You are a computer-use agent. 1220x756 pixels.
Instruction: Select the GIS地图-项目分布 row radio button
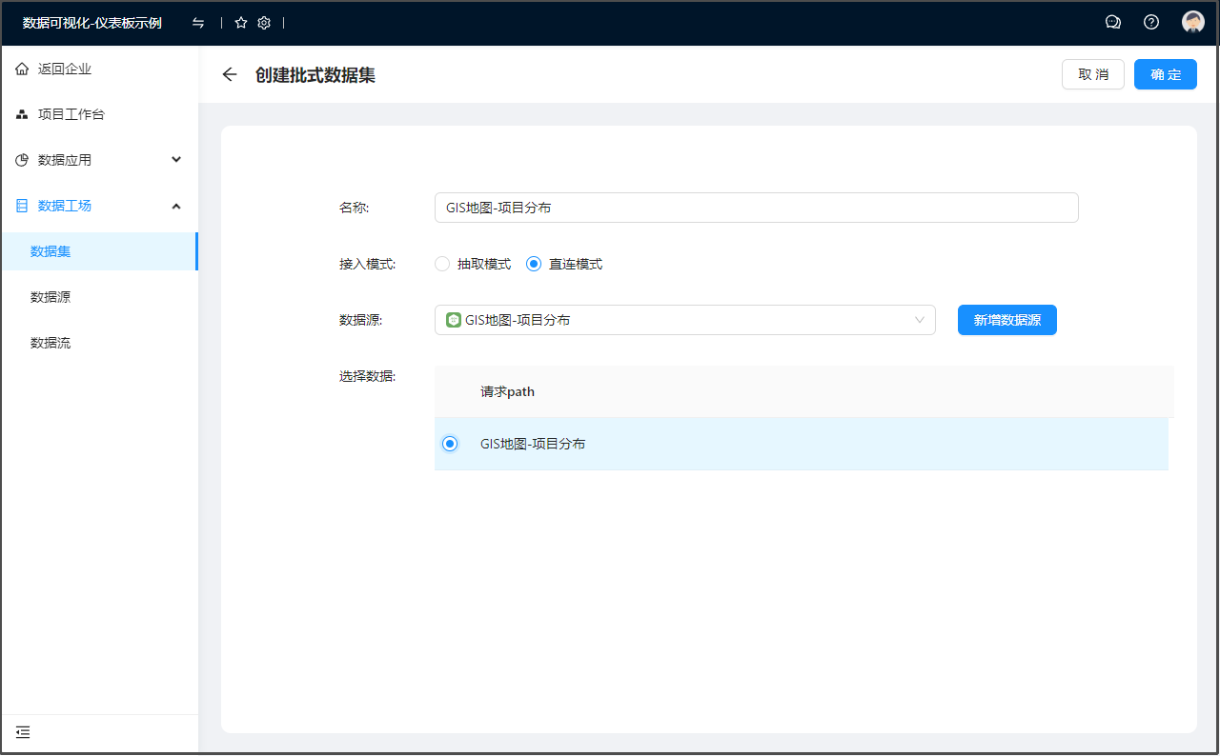[450, 444]
